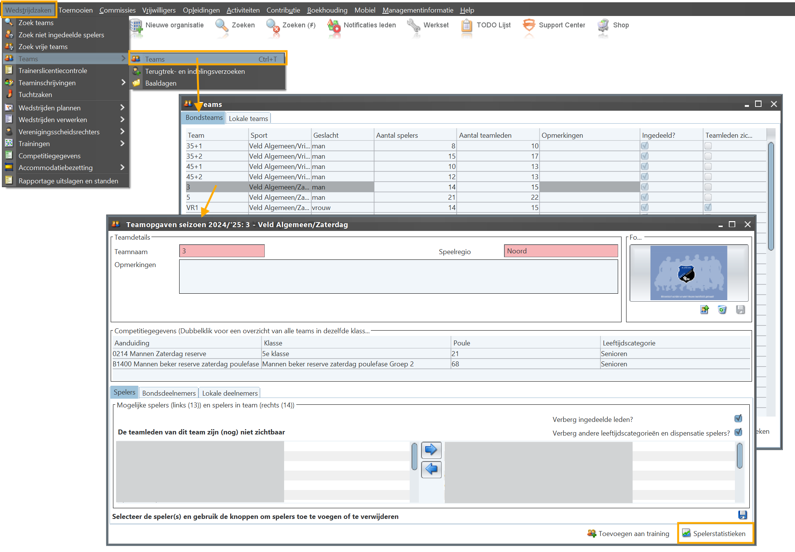This screenshot has width=795, height=552.
Task: Click the move-player-right blue arrow
Action: [431, 450]
